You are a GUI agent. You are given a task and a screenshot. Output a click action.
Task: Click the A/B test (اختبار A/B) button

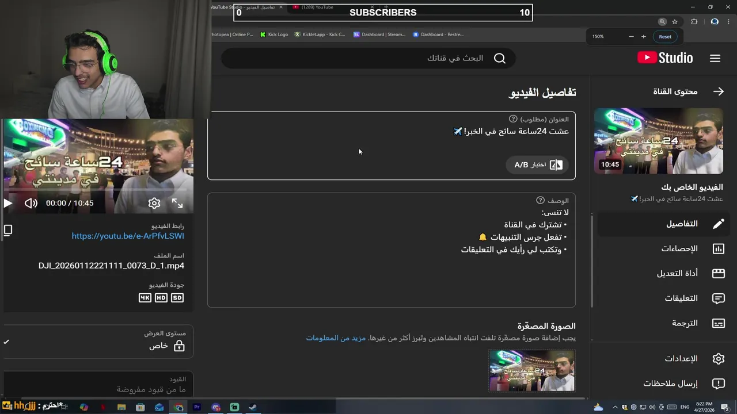[x=538, y=165]
